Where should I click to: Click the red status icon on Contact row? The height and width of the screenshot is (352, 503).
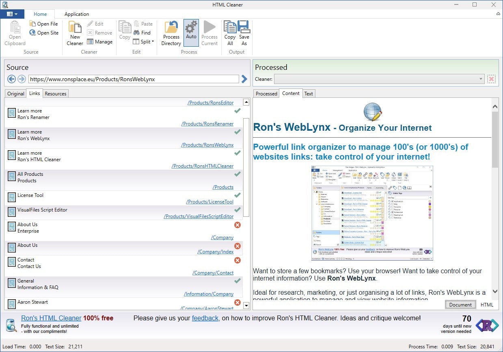click(237, 260)
